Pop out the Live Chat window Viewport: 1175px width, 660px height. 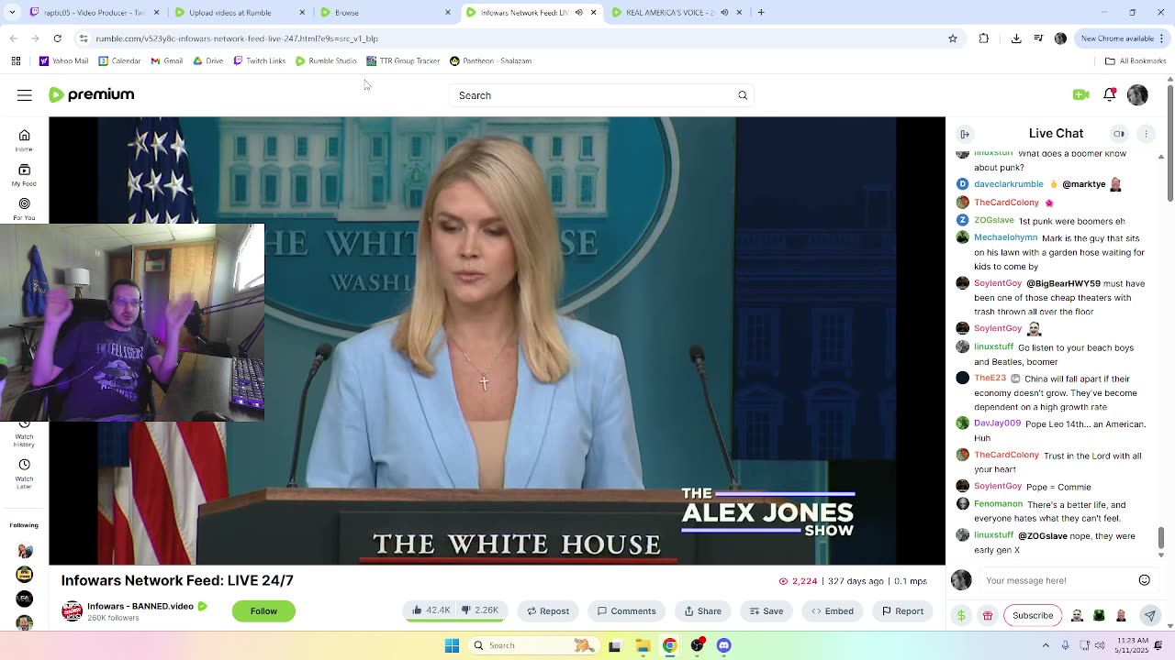1118,134
